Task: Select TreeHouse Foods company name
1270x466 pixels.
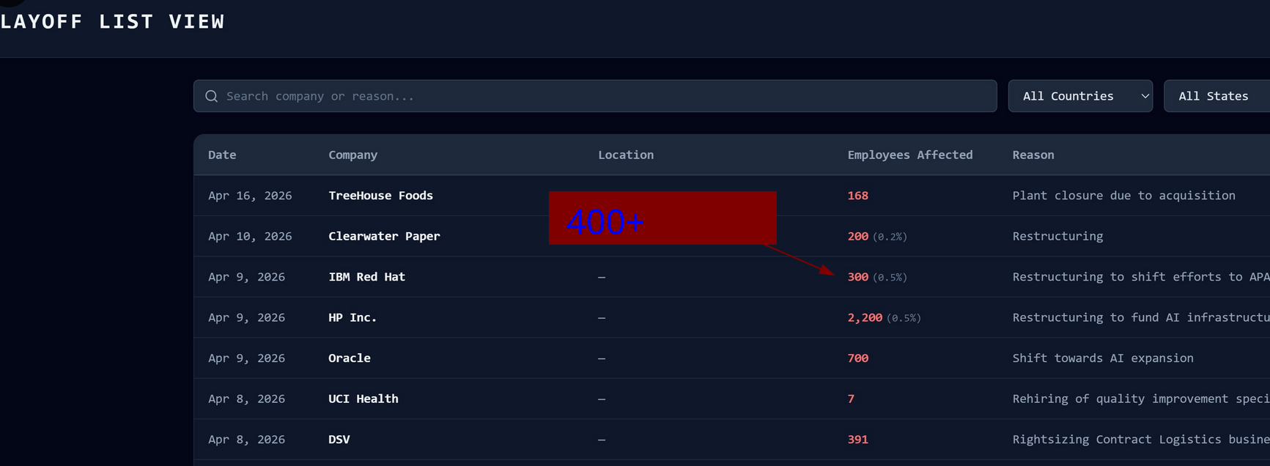Action: 380,196
